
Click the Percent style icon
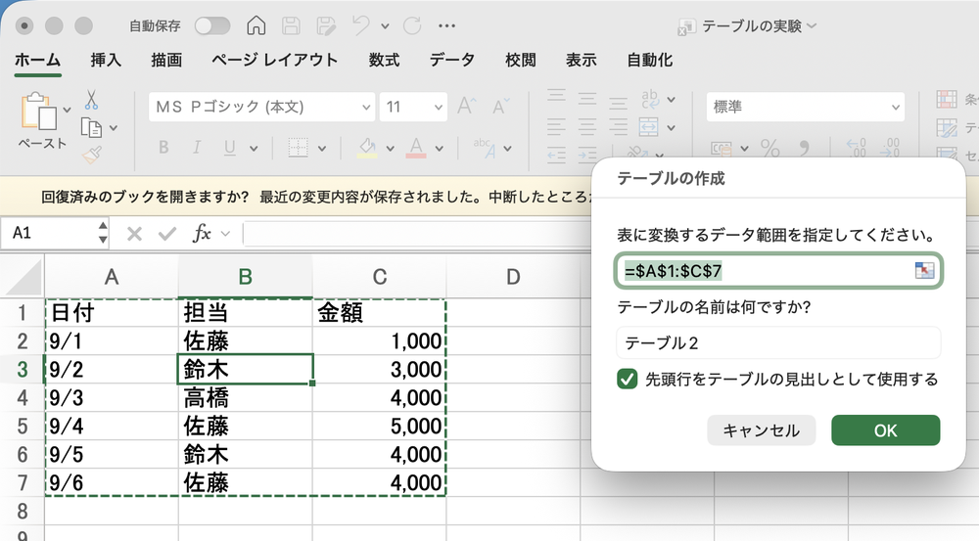tap(769, 149)
